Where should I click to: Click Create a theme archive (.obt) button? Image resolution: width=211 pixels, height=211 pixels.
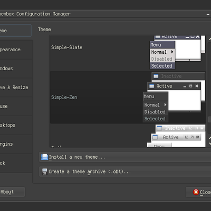125,171
